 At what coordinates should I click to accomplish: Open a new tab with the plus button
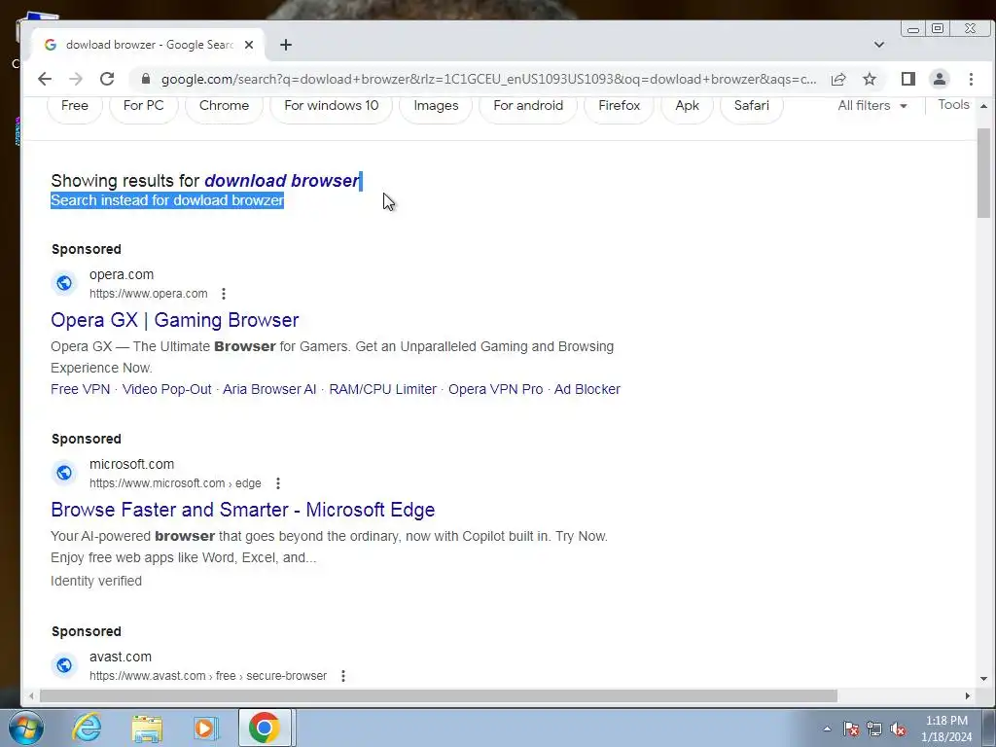click(286, 45)
